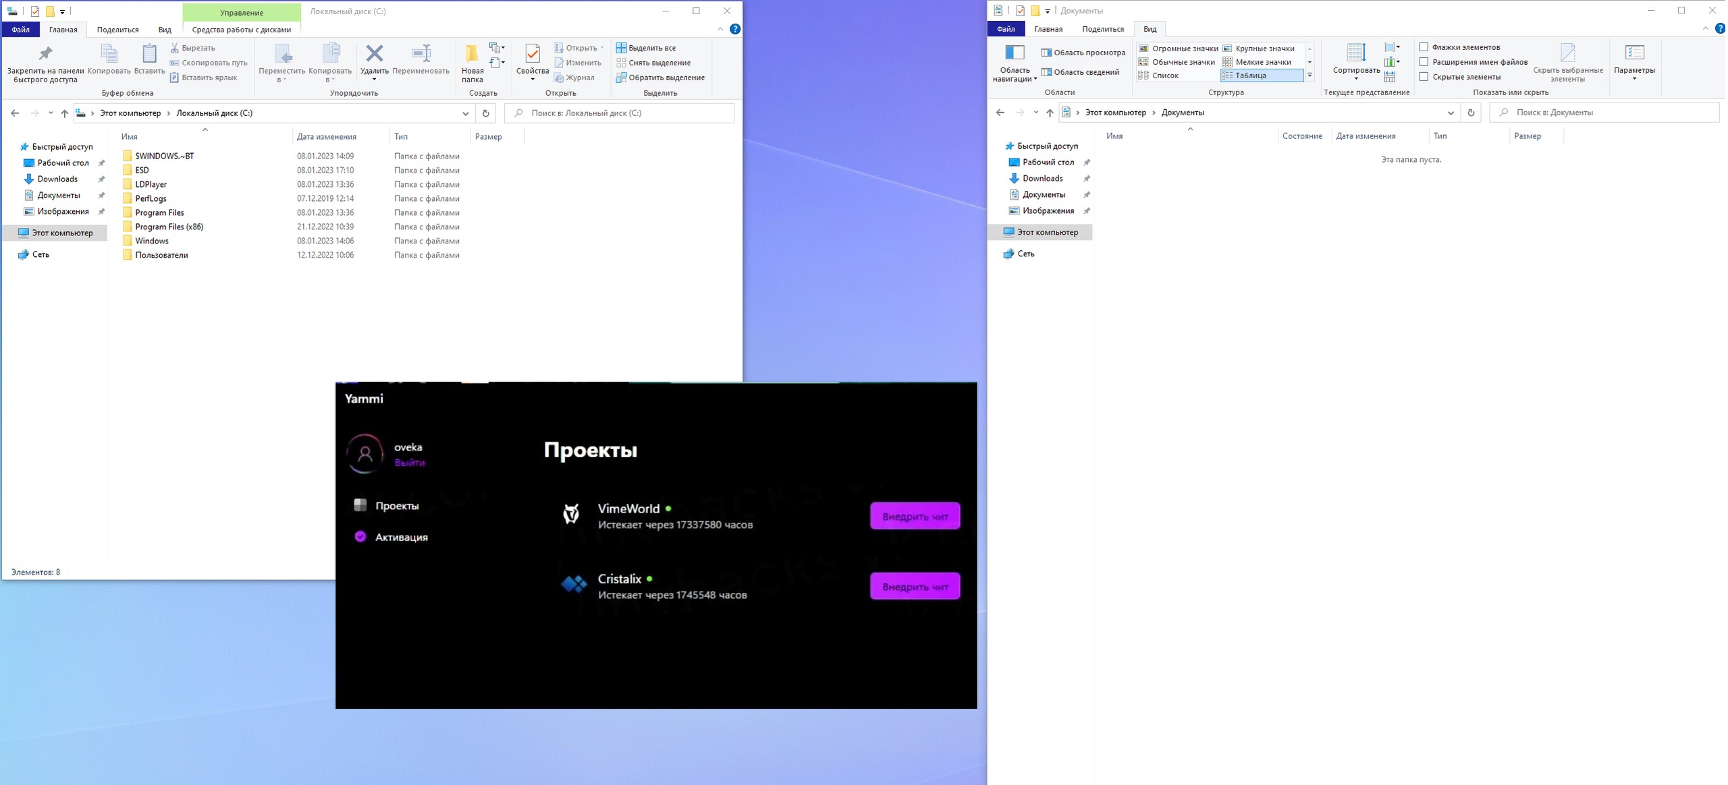This screenshot has width=1728, height=785.
Task: Switch to Главная tab in Документы window
Action: coord(1048,29)
